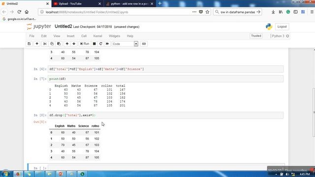This screenshot has height=177, width=315.
Task: Open the Insert menu in Jupyter
Action: coord(70,36)
